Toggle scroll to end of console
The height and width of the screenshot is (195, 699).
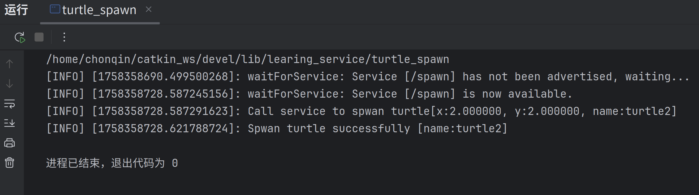tap(9, 123)
